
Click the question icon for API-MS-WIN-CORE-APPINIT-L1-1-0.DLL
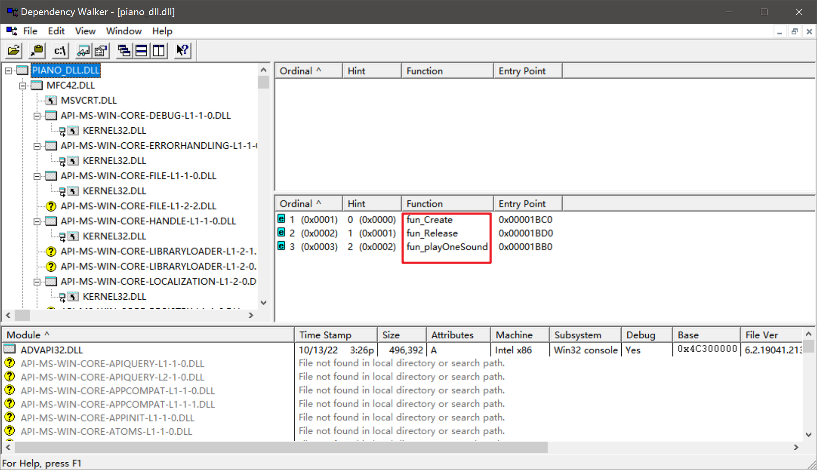click(9, 417)
